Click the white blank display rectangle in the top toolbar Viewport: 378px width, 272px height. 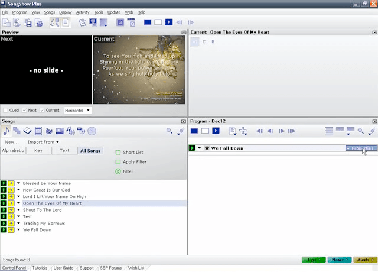click(158, 22)
